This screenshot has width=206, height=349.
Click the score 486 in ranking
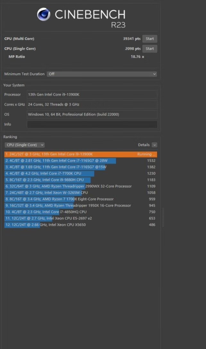(x=152, y=225)
